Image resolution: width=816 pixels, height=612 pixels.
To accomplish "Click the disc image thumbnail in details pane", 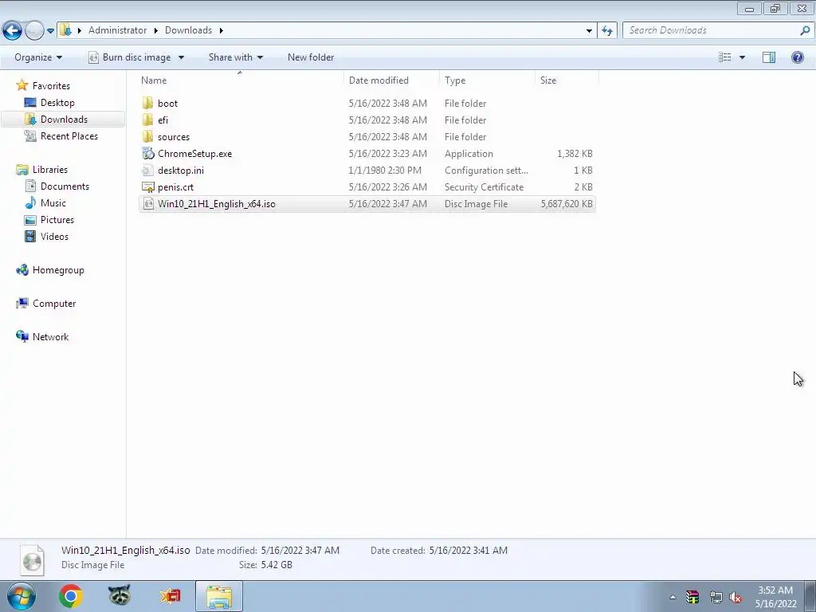I will click(32, 560).
